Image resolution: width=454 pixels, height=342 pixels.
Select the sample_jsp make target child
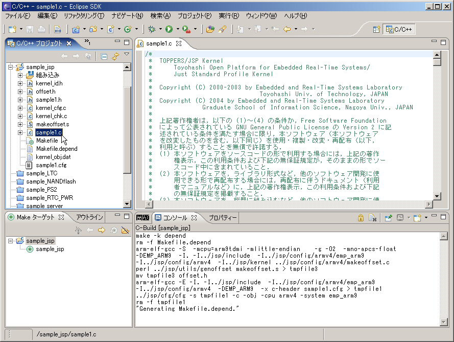pos(50,249)
